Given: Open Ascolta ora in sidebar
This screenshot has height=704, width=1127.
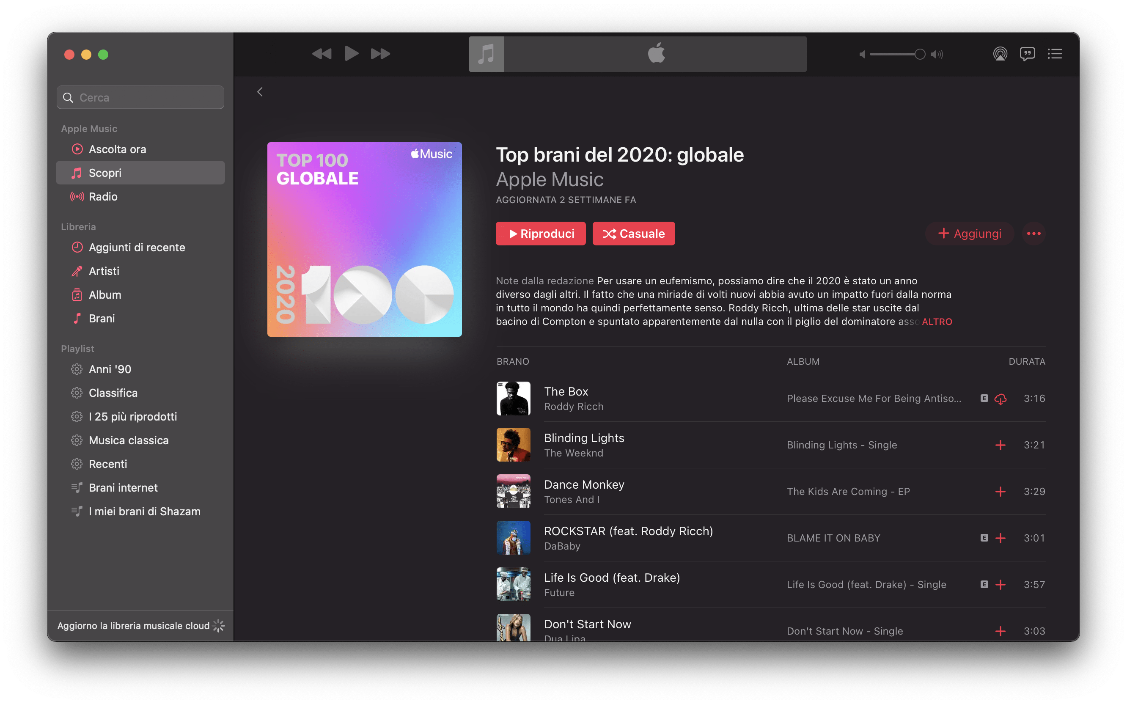Looking at the screenshot, I should pyautogui.click(x=140, y=149).
